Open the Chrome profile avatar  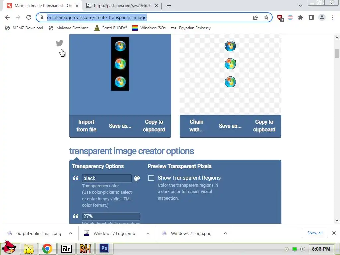pos(322,17)
